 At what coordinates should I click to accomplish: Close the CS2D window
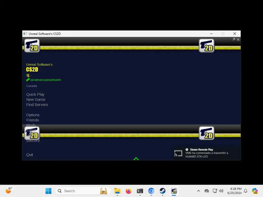tap(235, 34)
